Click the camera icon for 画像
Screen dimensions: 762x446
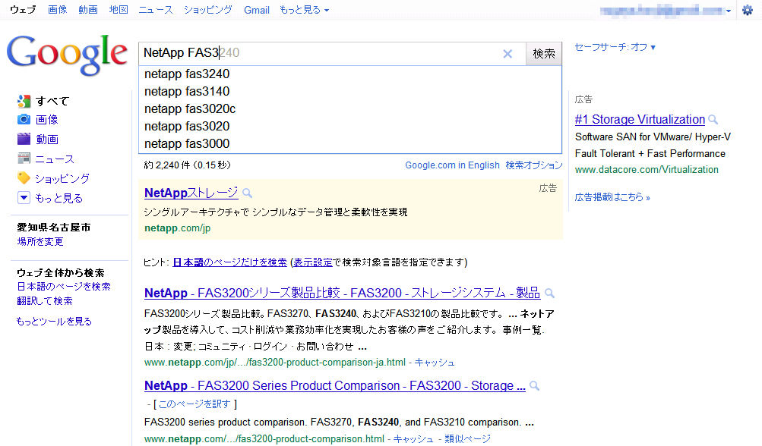point(24,119)
